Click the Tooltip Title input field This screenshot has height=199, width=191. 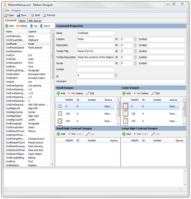pyautogui.click(x=95, y=51)
